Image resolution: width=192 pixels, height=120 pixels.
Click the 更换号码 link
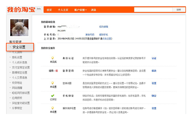tap(90, 35)
